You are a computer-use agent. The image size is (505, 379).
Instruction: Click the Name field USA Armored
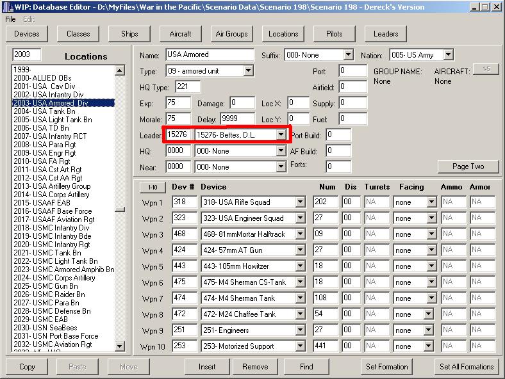coord(210,54)
